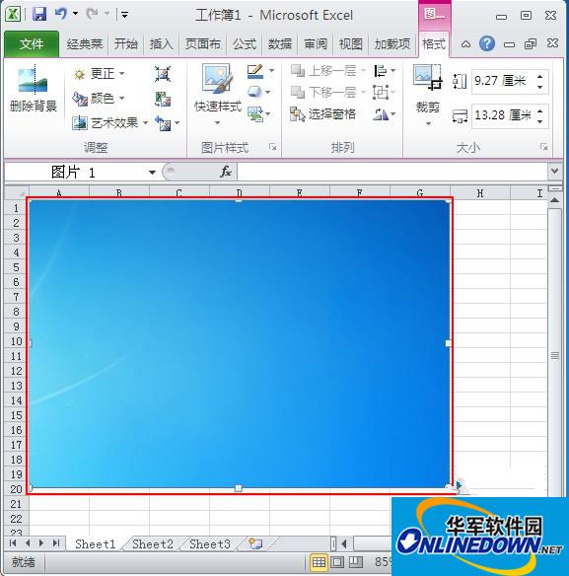Click the Crop (裁剪) tool icon

click(x=427, y=77)
